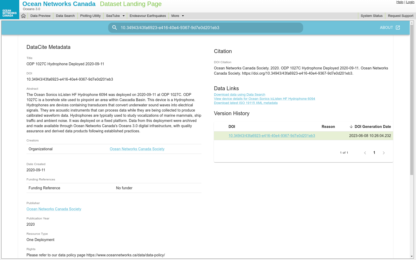This screenshot has width=416, height=260.
Task: Go to the home page icon
Action: pyautogui.click(x=23, y=16)
